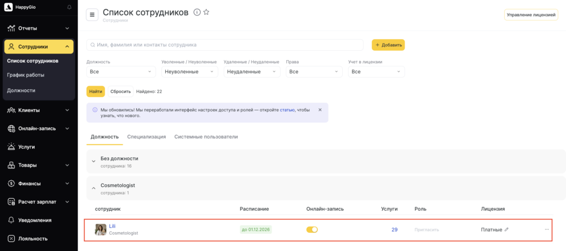The width and height of the screenshot is (566, 251).
Task: Open Уведомления from the sidebar
Action: 35,220
